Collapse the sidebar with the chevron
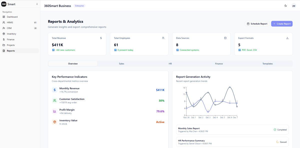Viewport: 300px width, 148px height. point(37,4)
